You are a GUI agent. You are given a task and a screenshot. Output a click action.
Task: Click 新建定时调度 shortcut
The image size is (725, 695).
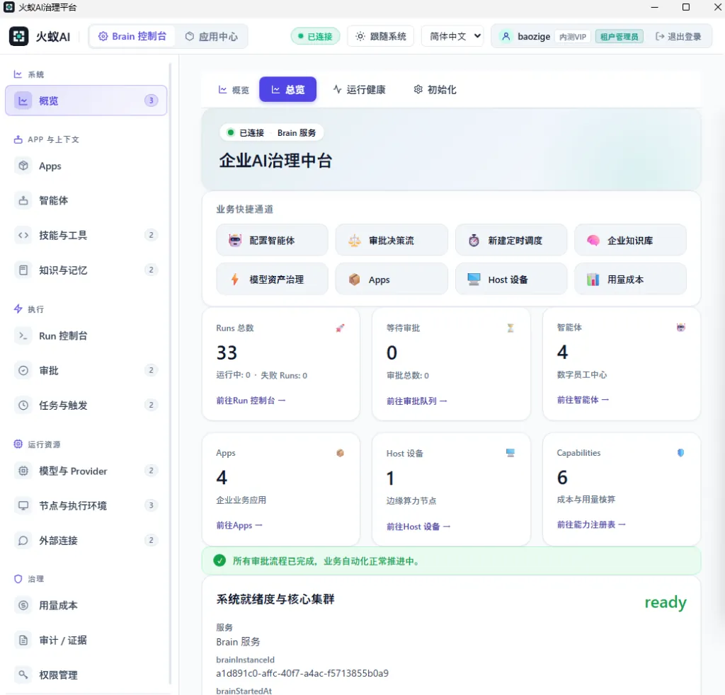coord(511,241)
